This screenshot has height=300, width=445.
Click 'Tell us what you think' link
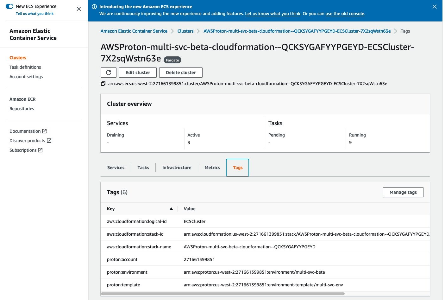click(x=35, y=14)
